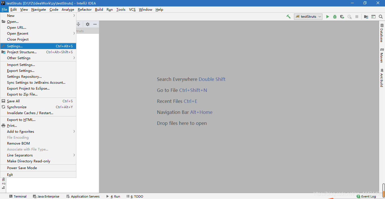Open the Help menu
This screenshot has height=199, width=385.
(x=159, y=10)
